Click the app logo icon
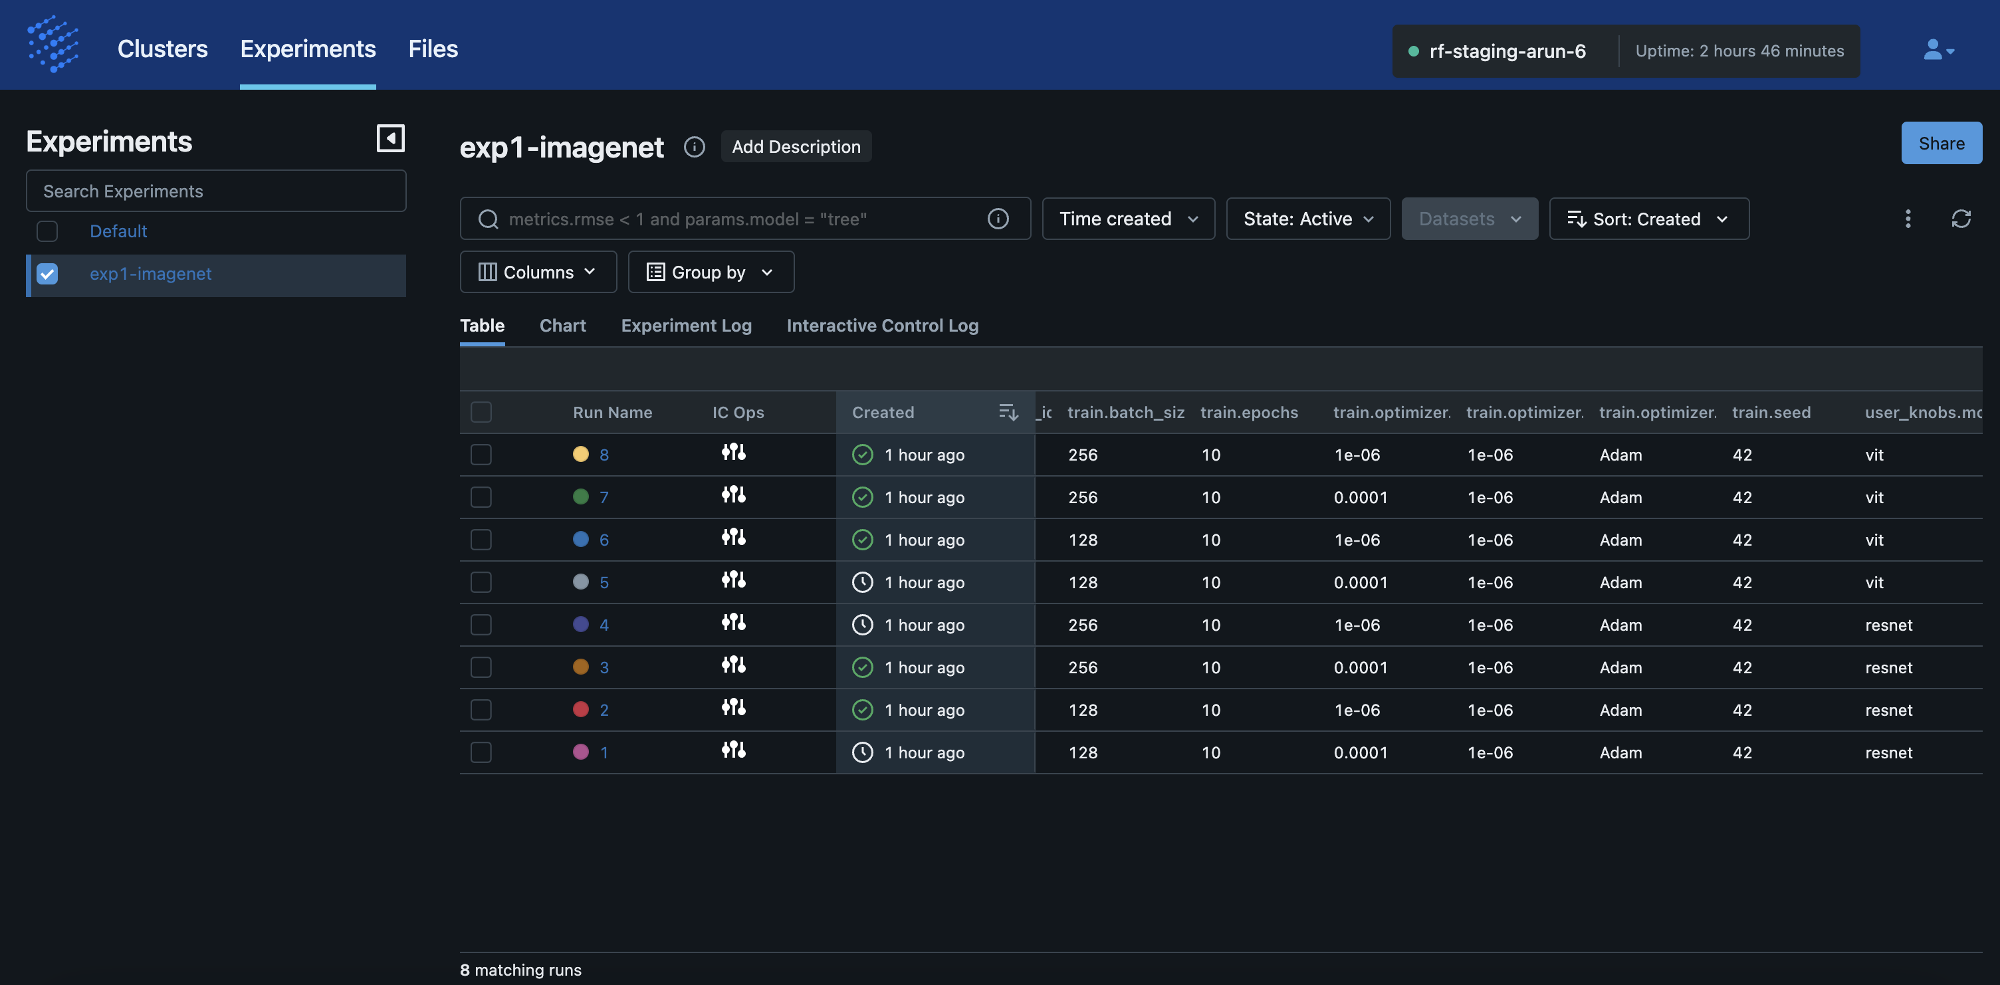Viewport: 2000px width, 985px height. [x=53, y=45]
